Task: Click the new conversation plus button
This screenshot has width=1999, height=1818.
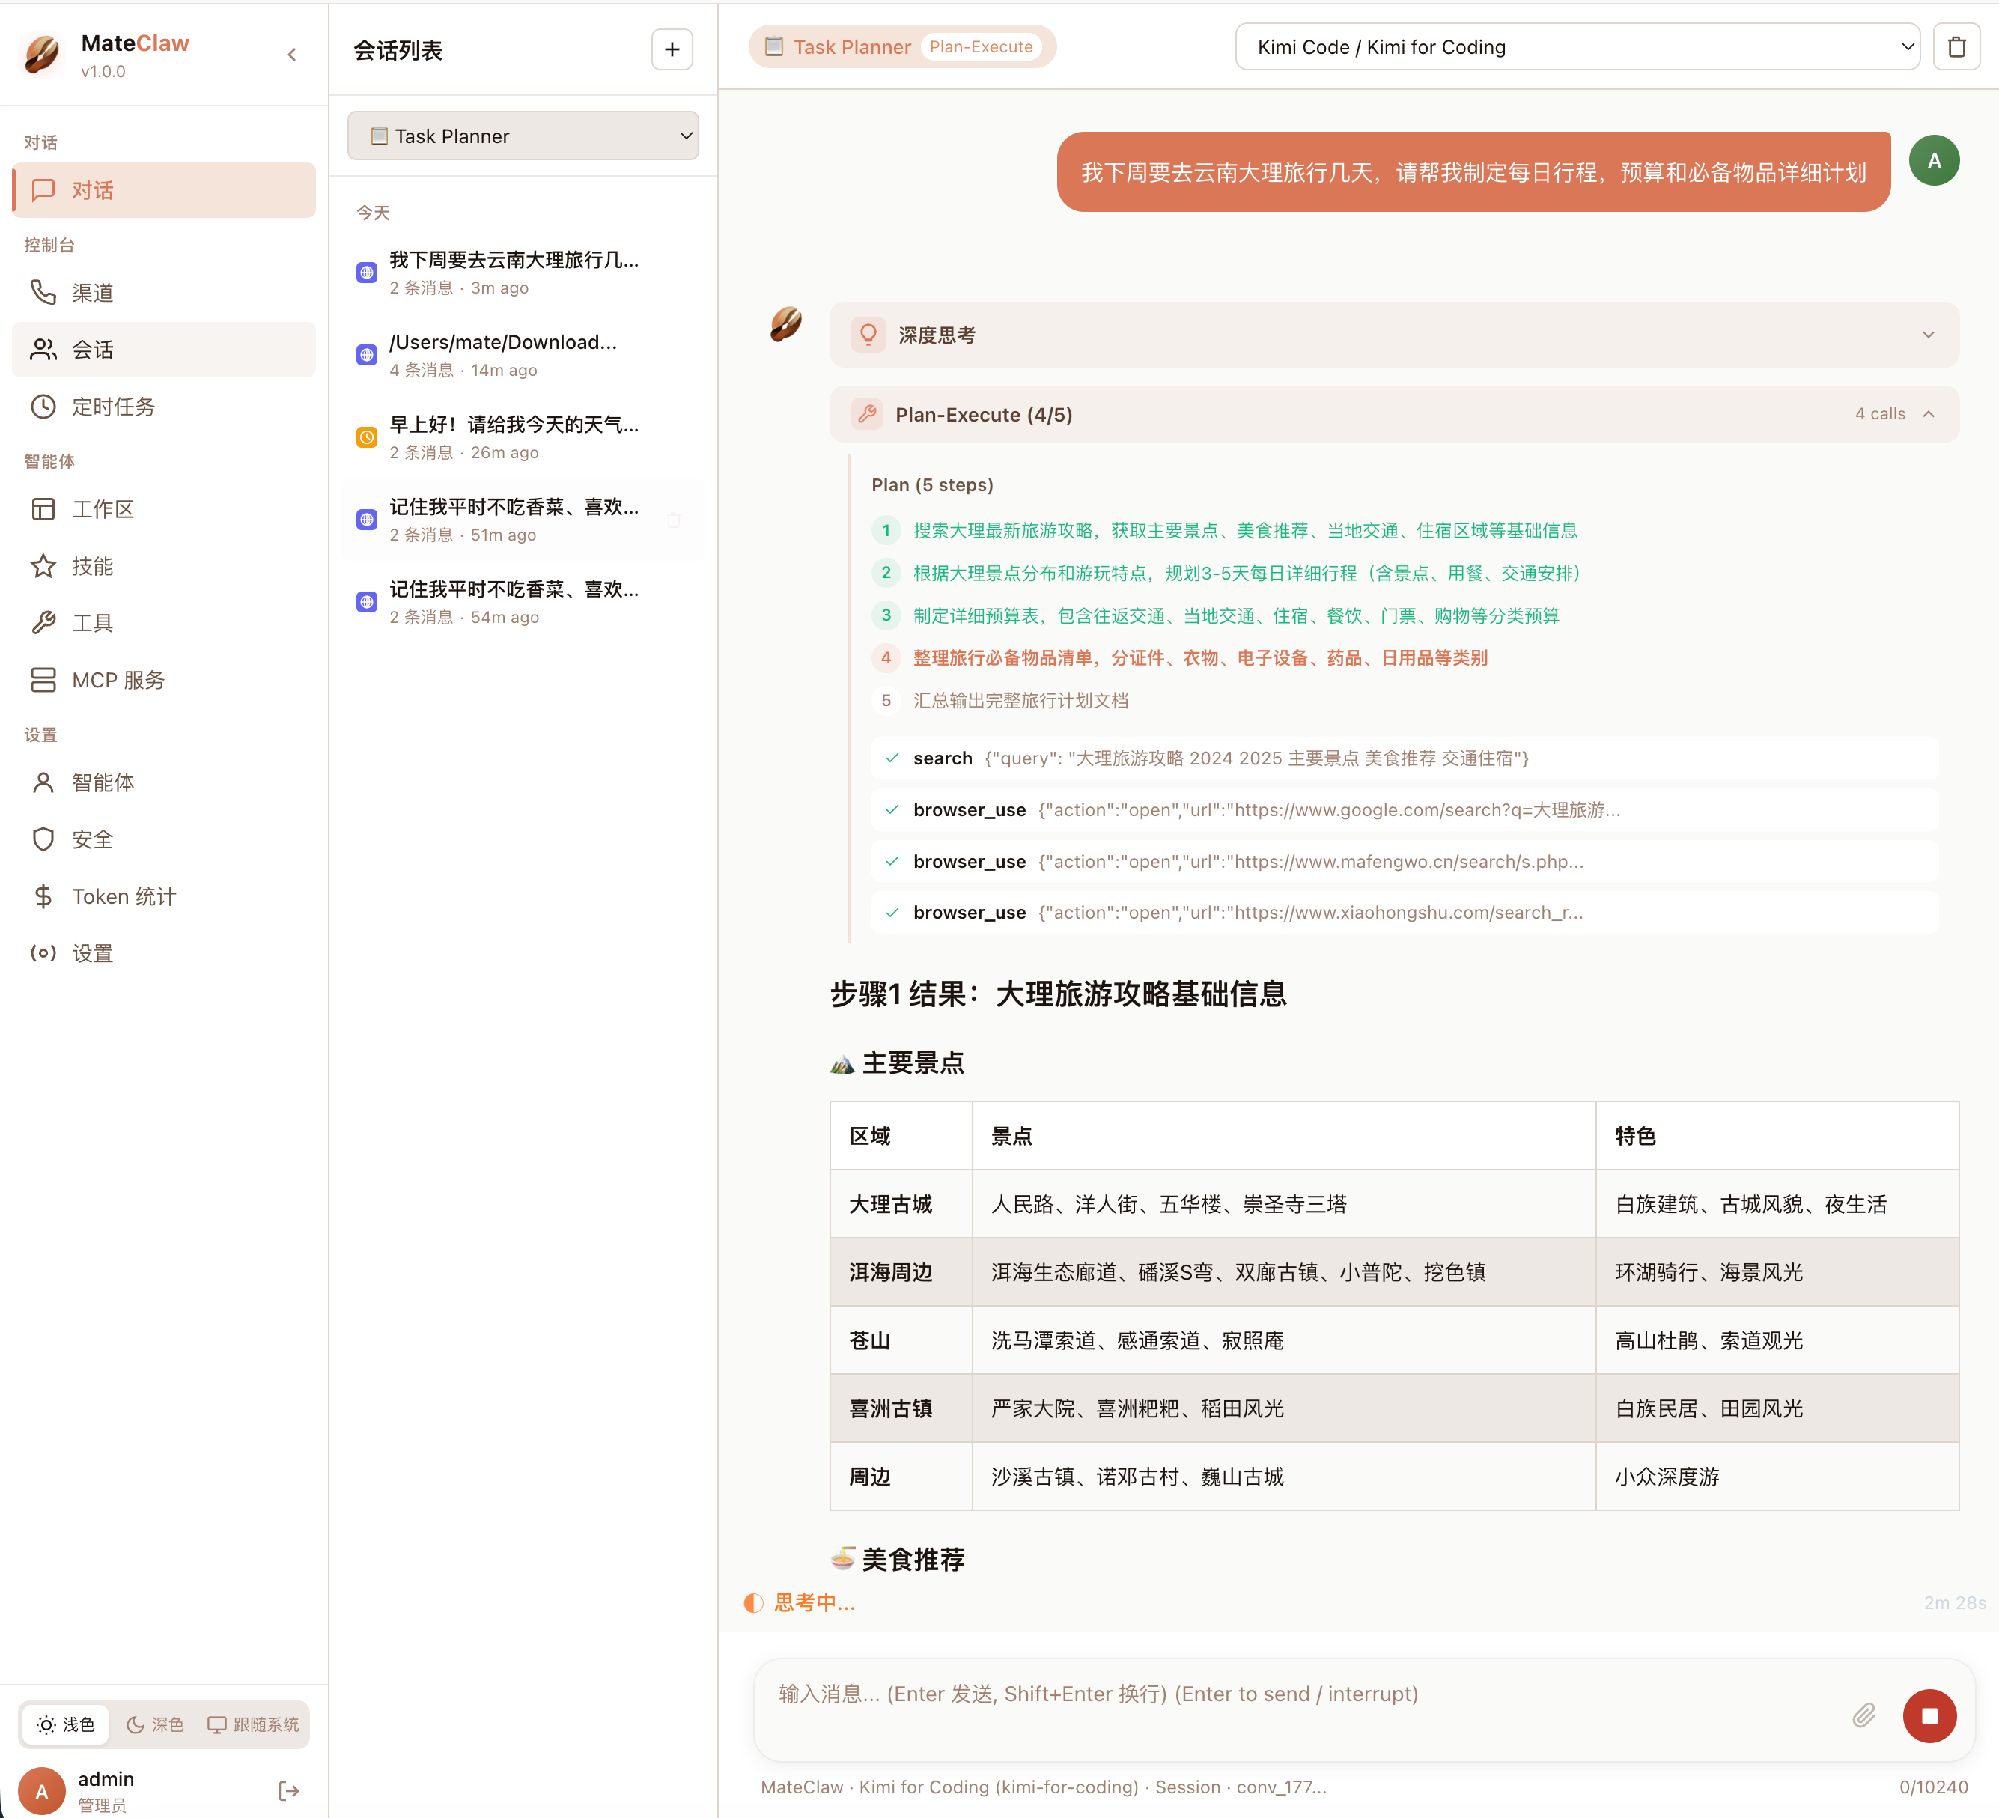Action: coord(672,49)
